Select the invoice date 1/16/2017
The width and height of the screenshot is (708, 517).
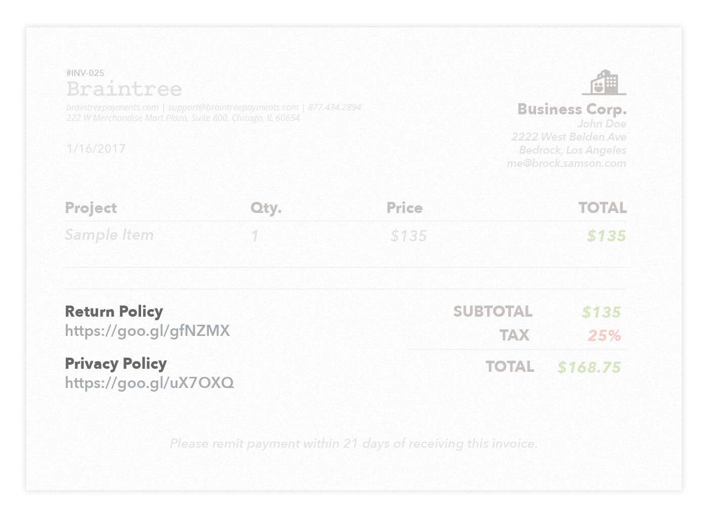click(x=96, y=149)
